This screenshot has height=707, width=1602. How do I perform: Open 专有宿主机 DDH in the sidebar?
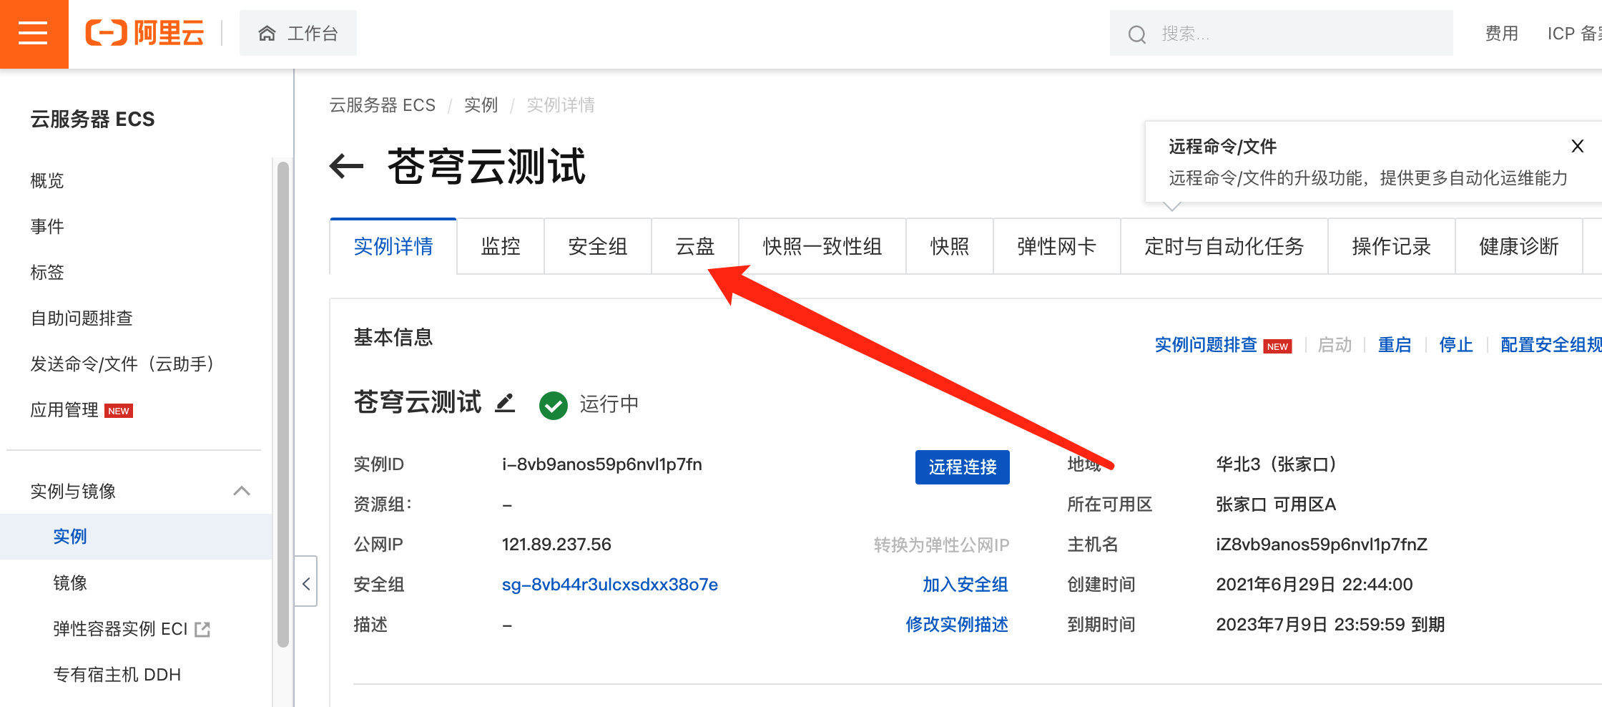pos(117,674)
